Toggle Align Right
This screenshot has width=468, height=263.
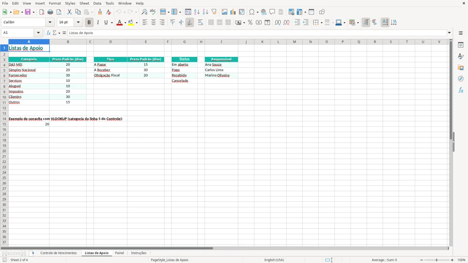162,23
